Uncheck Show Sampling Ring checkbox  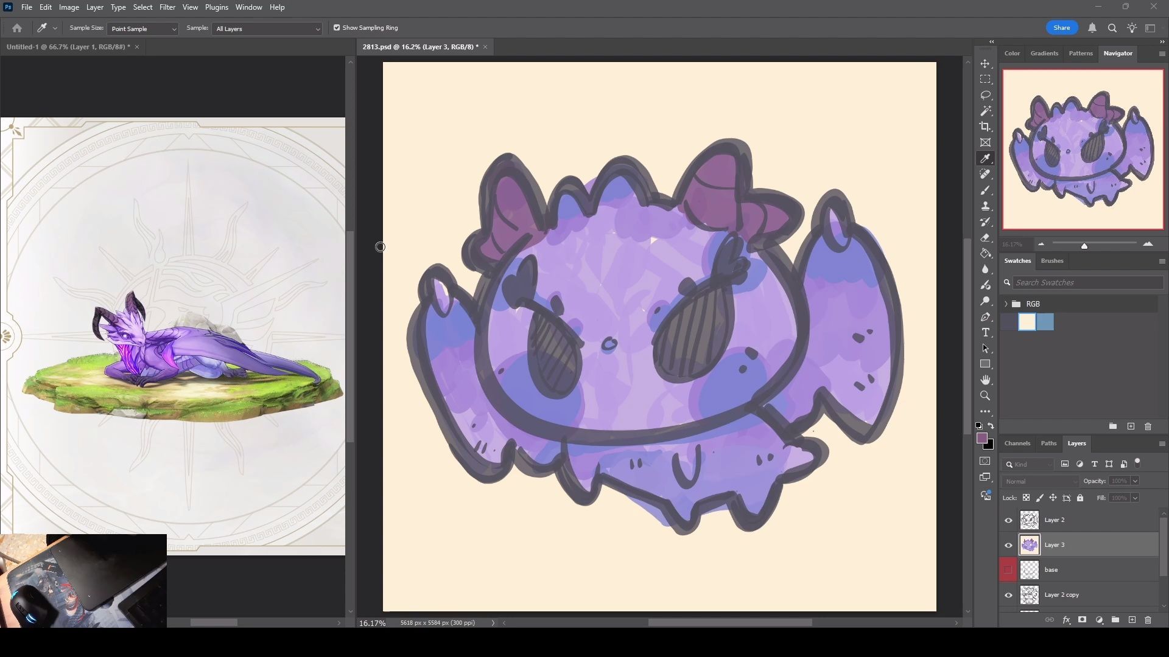[x=337, y=28]
